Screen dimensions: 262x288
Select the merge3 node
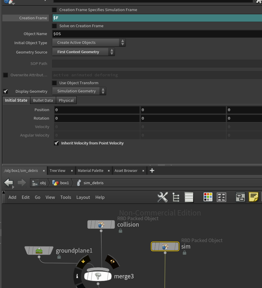(98, 276)
